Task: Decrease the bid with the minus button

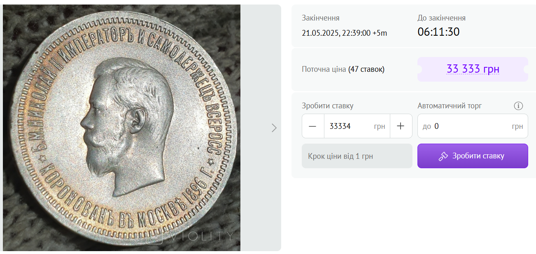Action: click(x=312, y=126)
